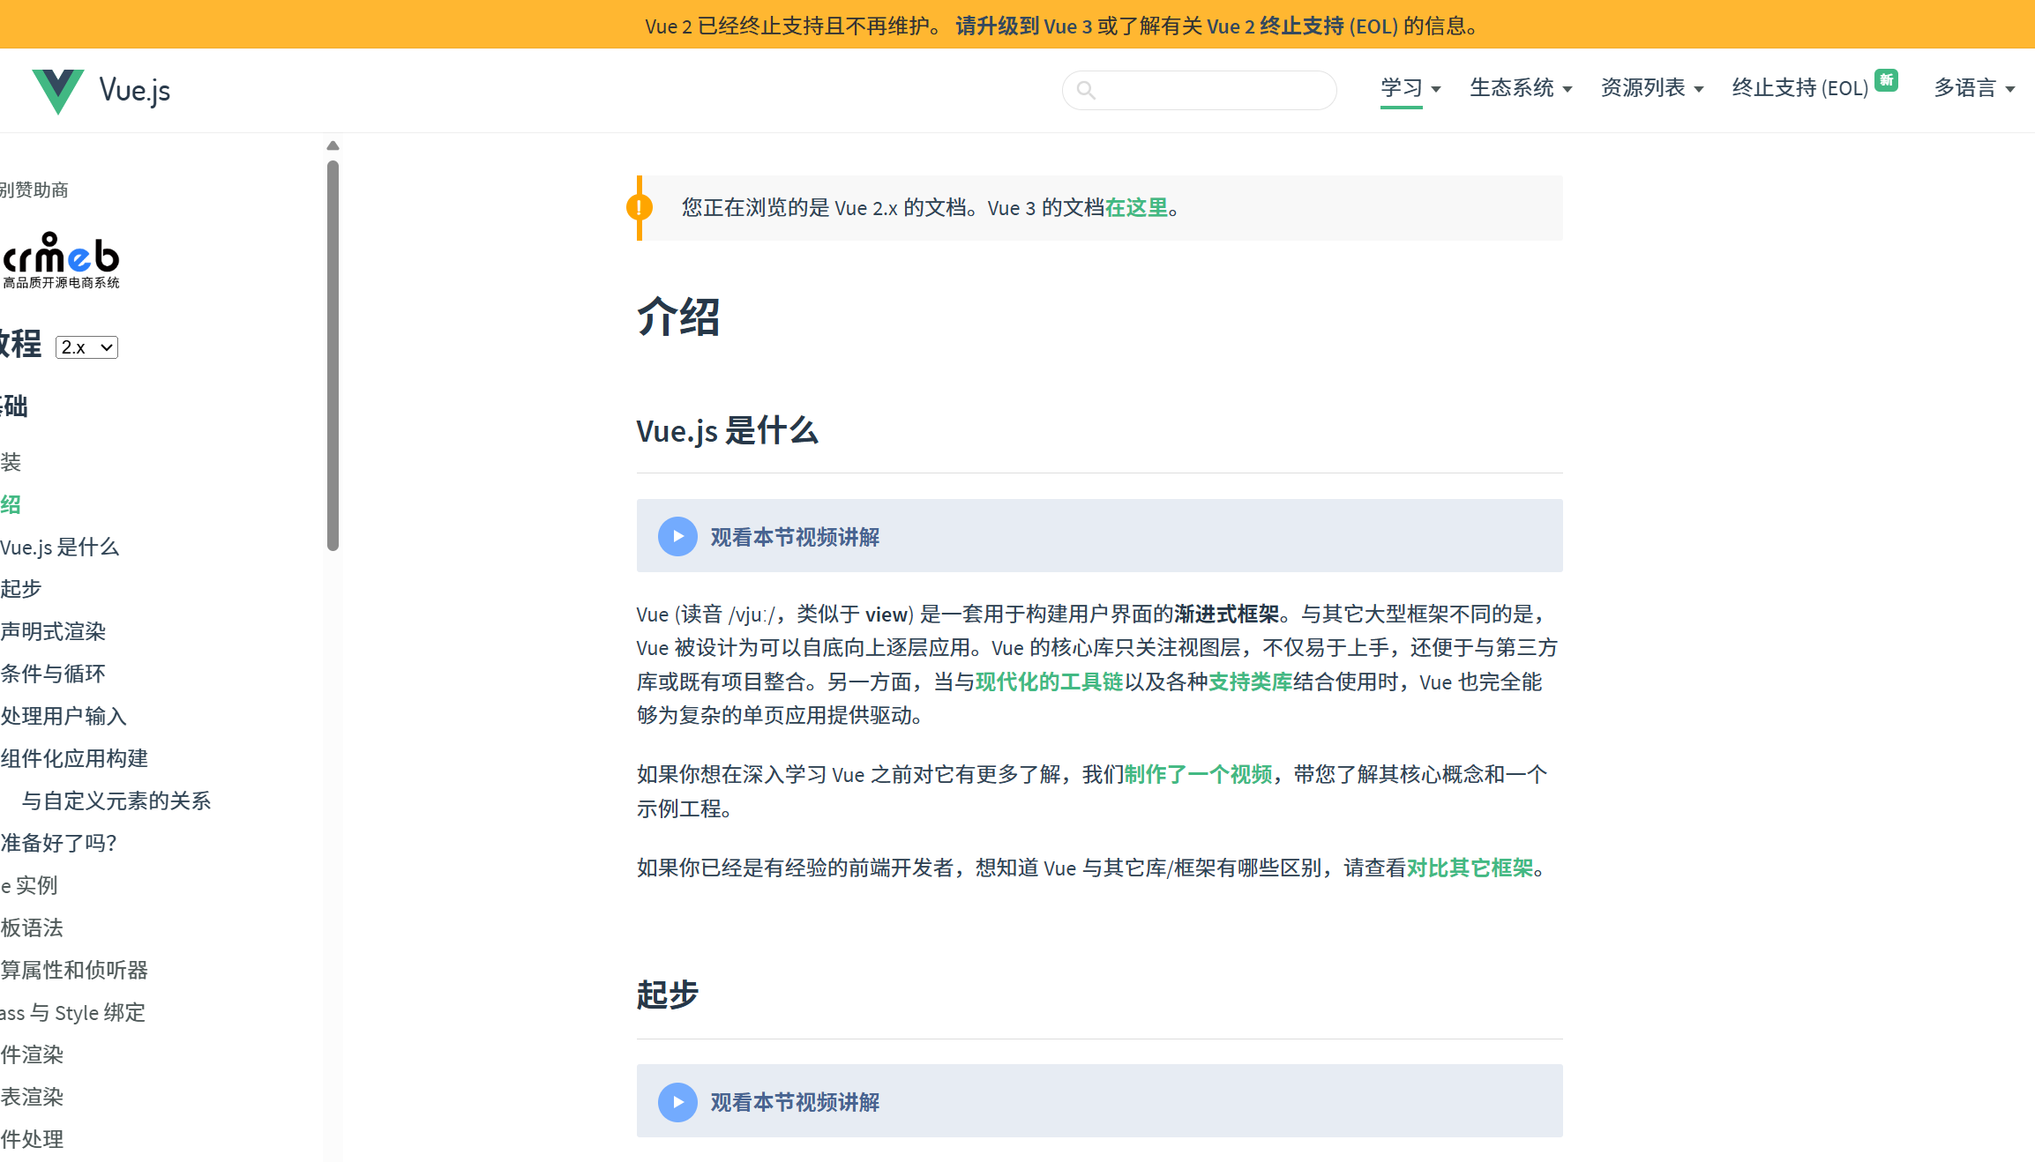Select sidebar item Vue.js 是什么
This screenshot has width=2035, height=1162.
tap(59, 547)
